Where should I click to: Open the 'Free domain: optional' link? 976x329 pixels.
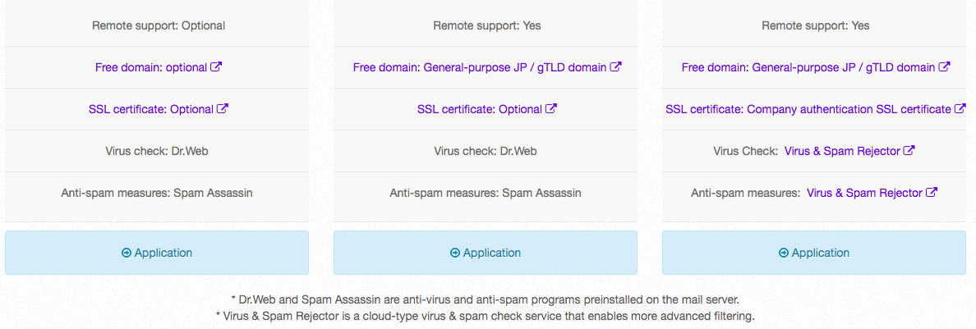coord(151,67)
